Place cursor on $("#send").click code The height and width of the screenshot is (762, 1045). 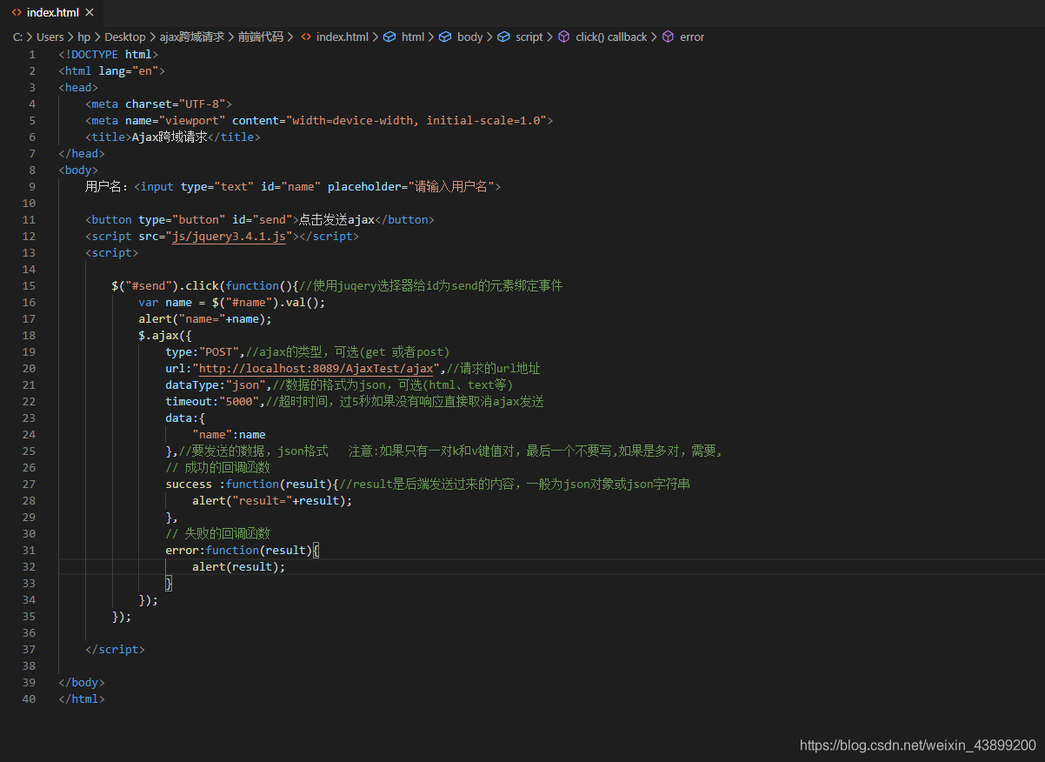(165, 285)
